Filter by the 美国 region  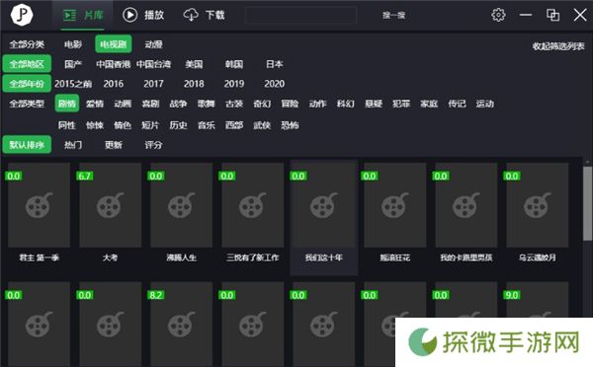[x=194, y=64]
